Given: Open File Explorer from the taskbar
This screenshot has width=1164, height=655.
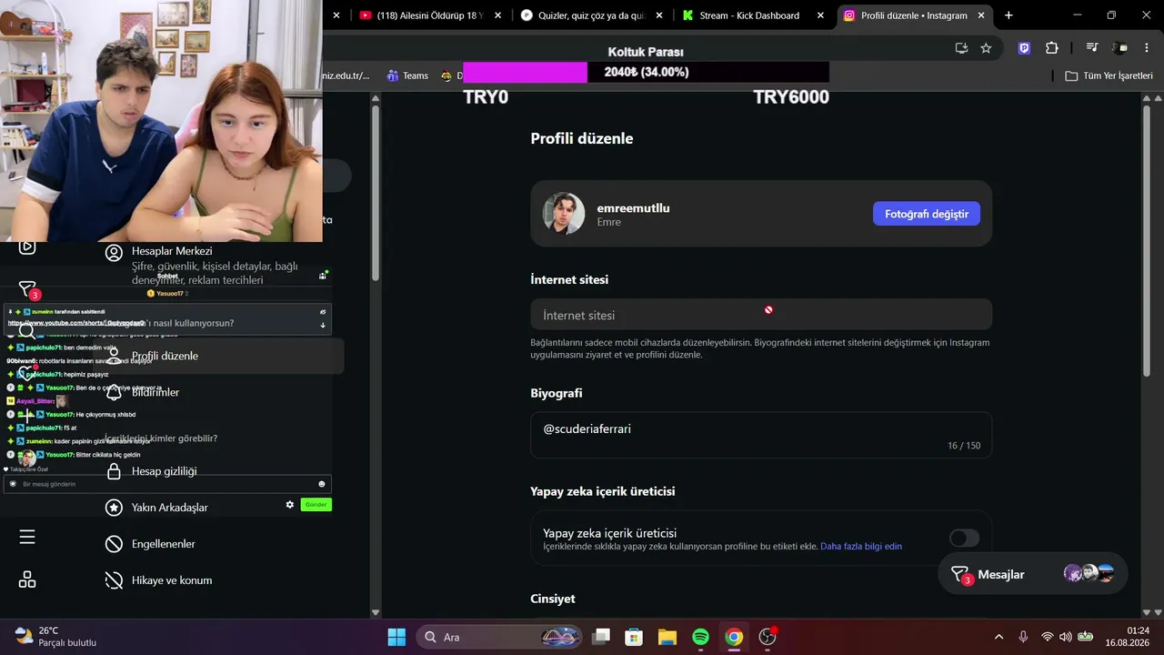Looking at the screenshot, I should click(667, 637).
